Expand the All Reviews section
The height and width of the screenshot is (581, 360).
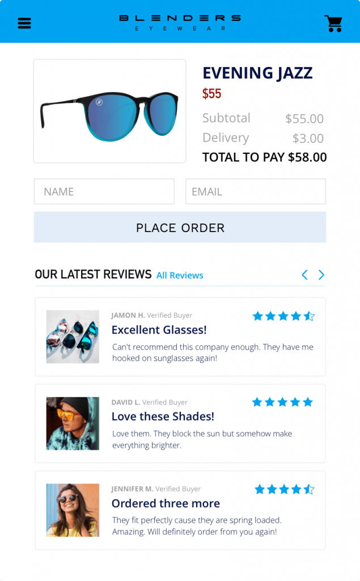coord(180,275)
